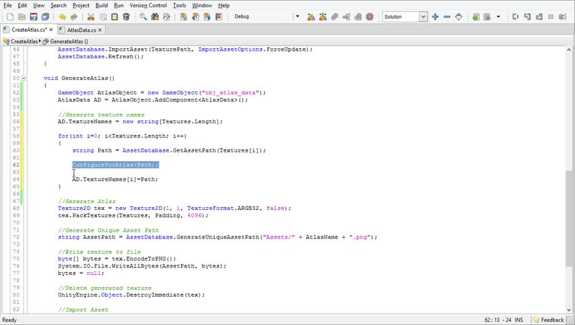
Task: Click the Step Over debug icon
Action: click(x=515, y=17)
